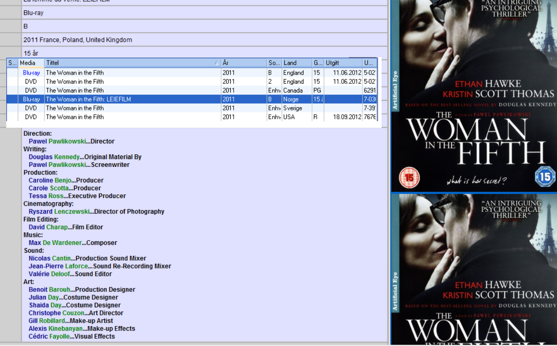Click the '15 år' age rating field
The height and width of the screenshot is (346, 557).
(x=205, y=53)
